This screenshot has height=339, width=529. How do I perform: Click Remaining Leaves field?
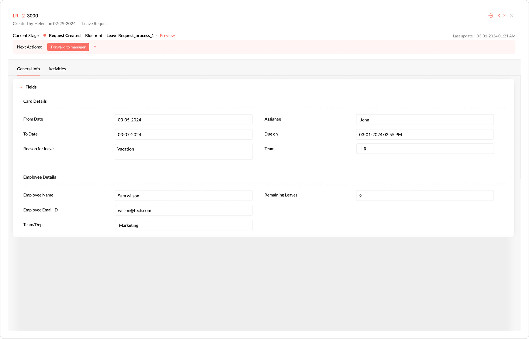coord(425,196)
